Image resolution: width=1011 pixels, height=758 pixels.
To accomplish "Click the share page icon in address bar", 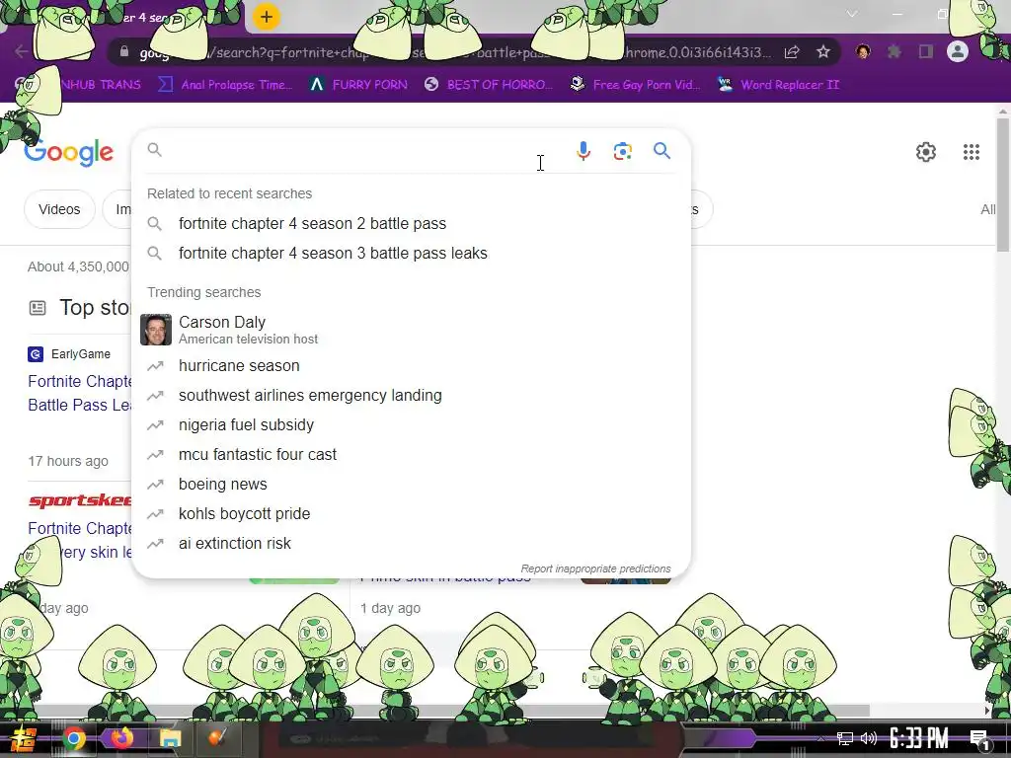I will pos(792,52).
